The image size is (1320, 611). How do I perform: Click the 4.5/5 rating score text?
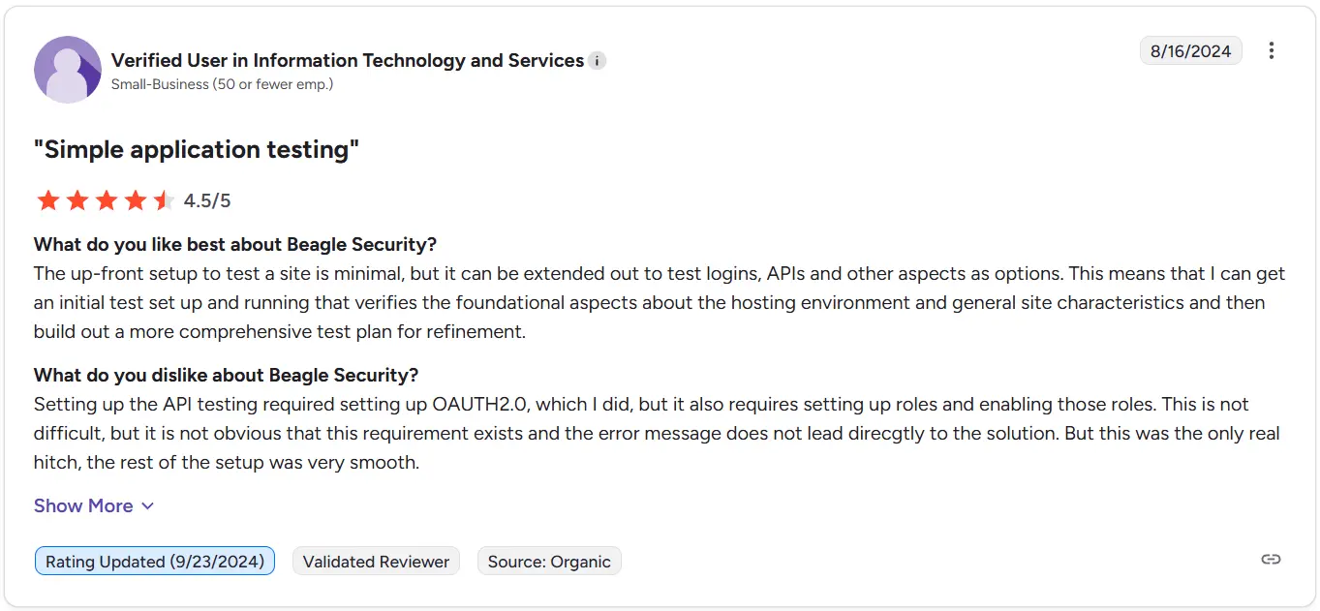pos(207,201)
